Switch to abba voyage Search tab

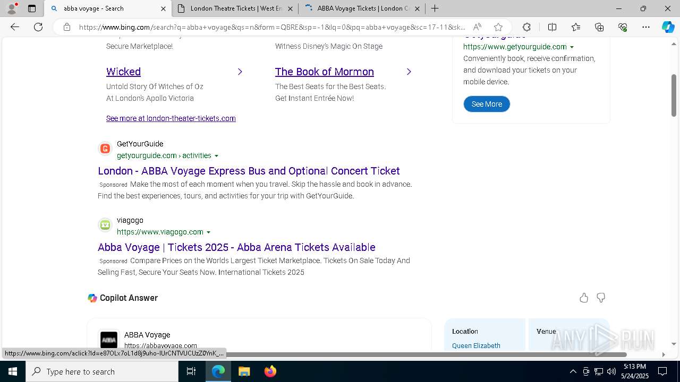point(108,8)
